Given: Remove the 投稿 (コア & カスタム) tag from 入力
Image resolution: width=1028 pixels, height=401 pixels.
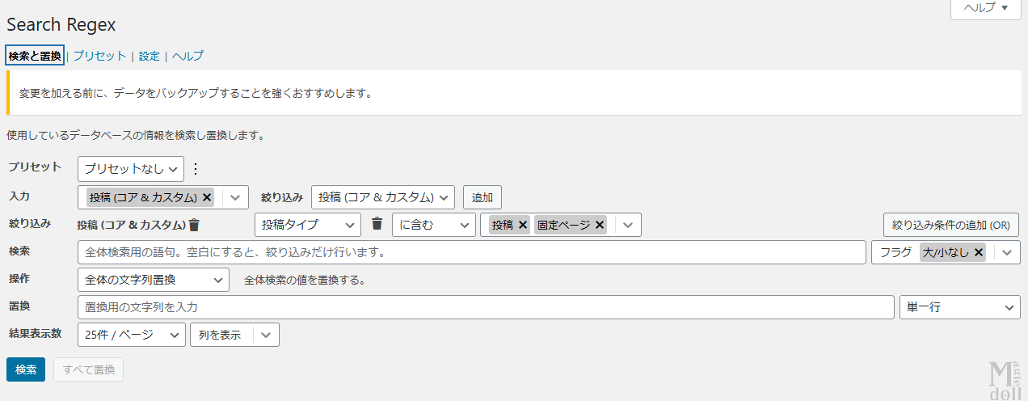Looking at the screenshot, I should coord(208,197).
